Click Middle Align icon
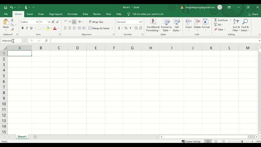 click(x=70, y=22)
